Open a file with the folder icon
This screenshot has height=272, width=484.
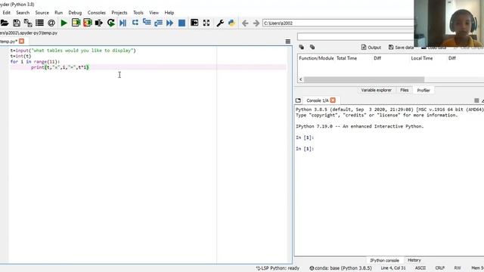5,23
